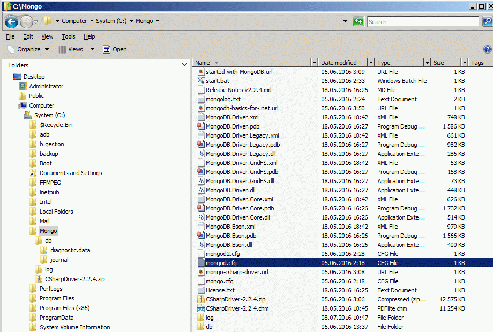
Task: Select the db folder icon in file list
Action: pos(201,327)
